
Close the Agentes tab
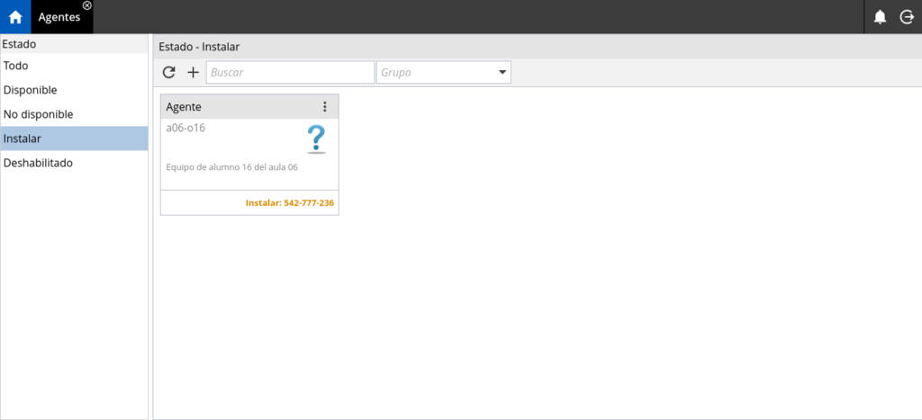pos(87,5)
